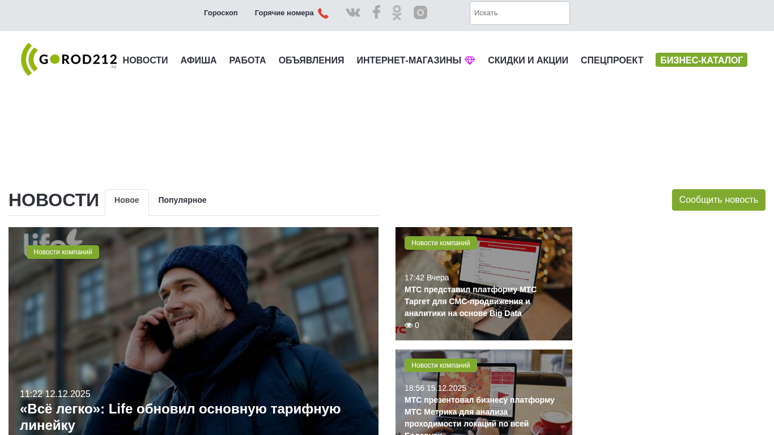Click the timestamp 17:42 Вчера
Screen dimensions: 774x435
[x=427, y=278]
